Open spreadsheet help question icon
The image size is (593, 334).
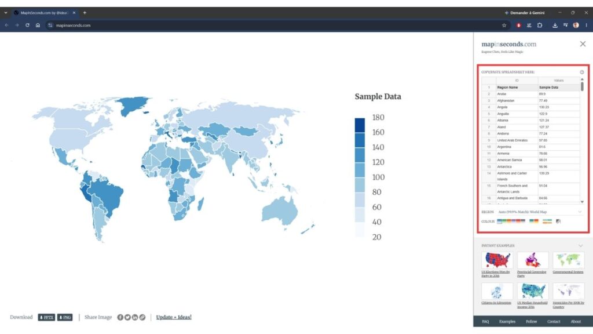pyautogui.click(x=582, y=72)
